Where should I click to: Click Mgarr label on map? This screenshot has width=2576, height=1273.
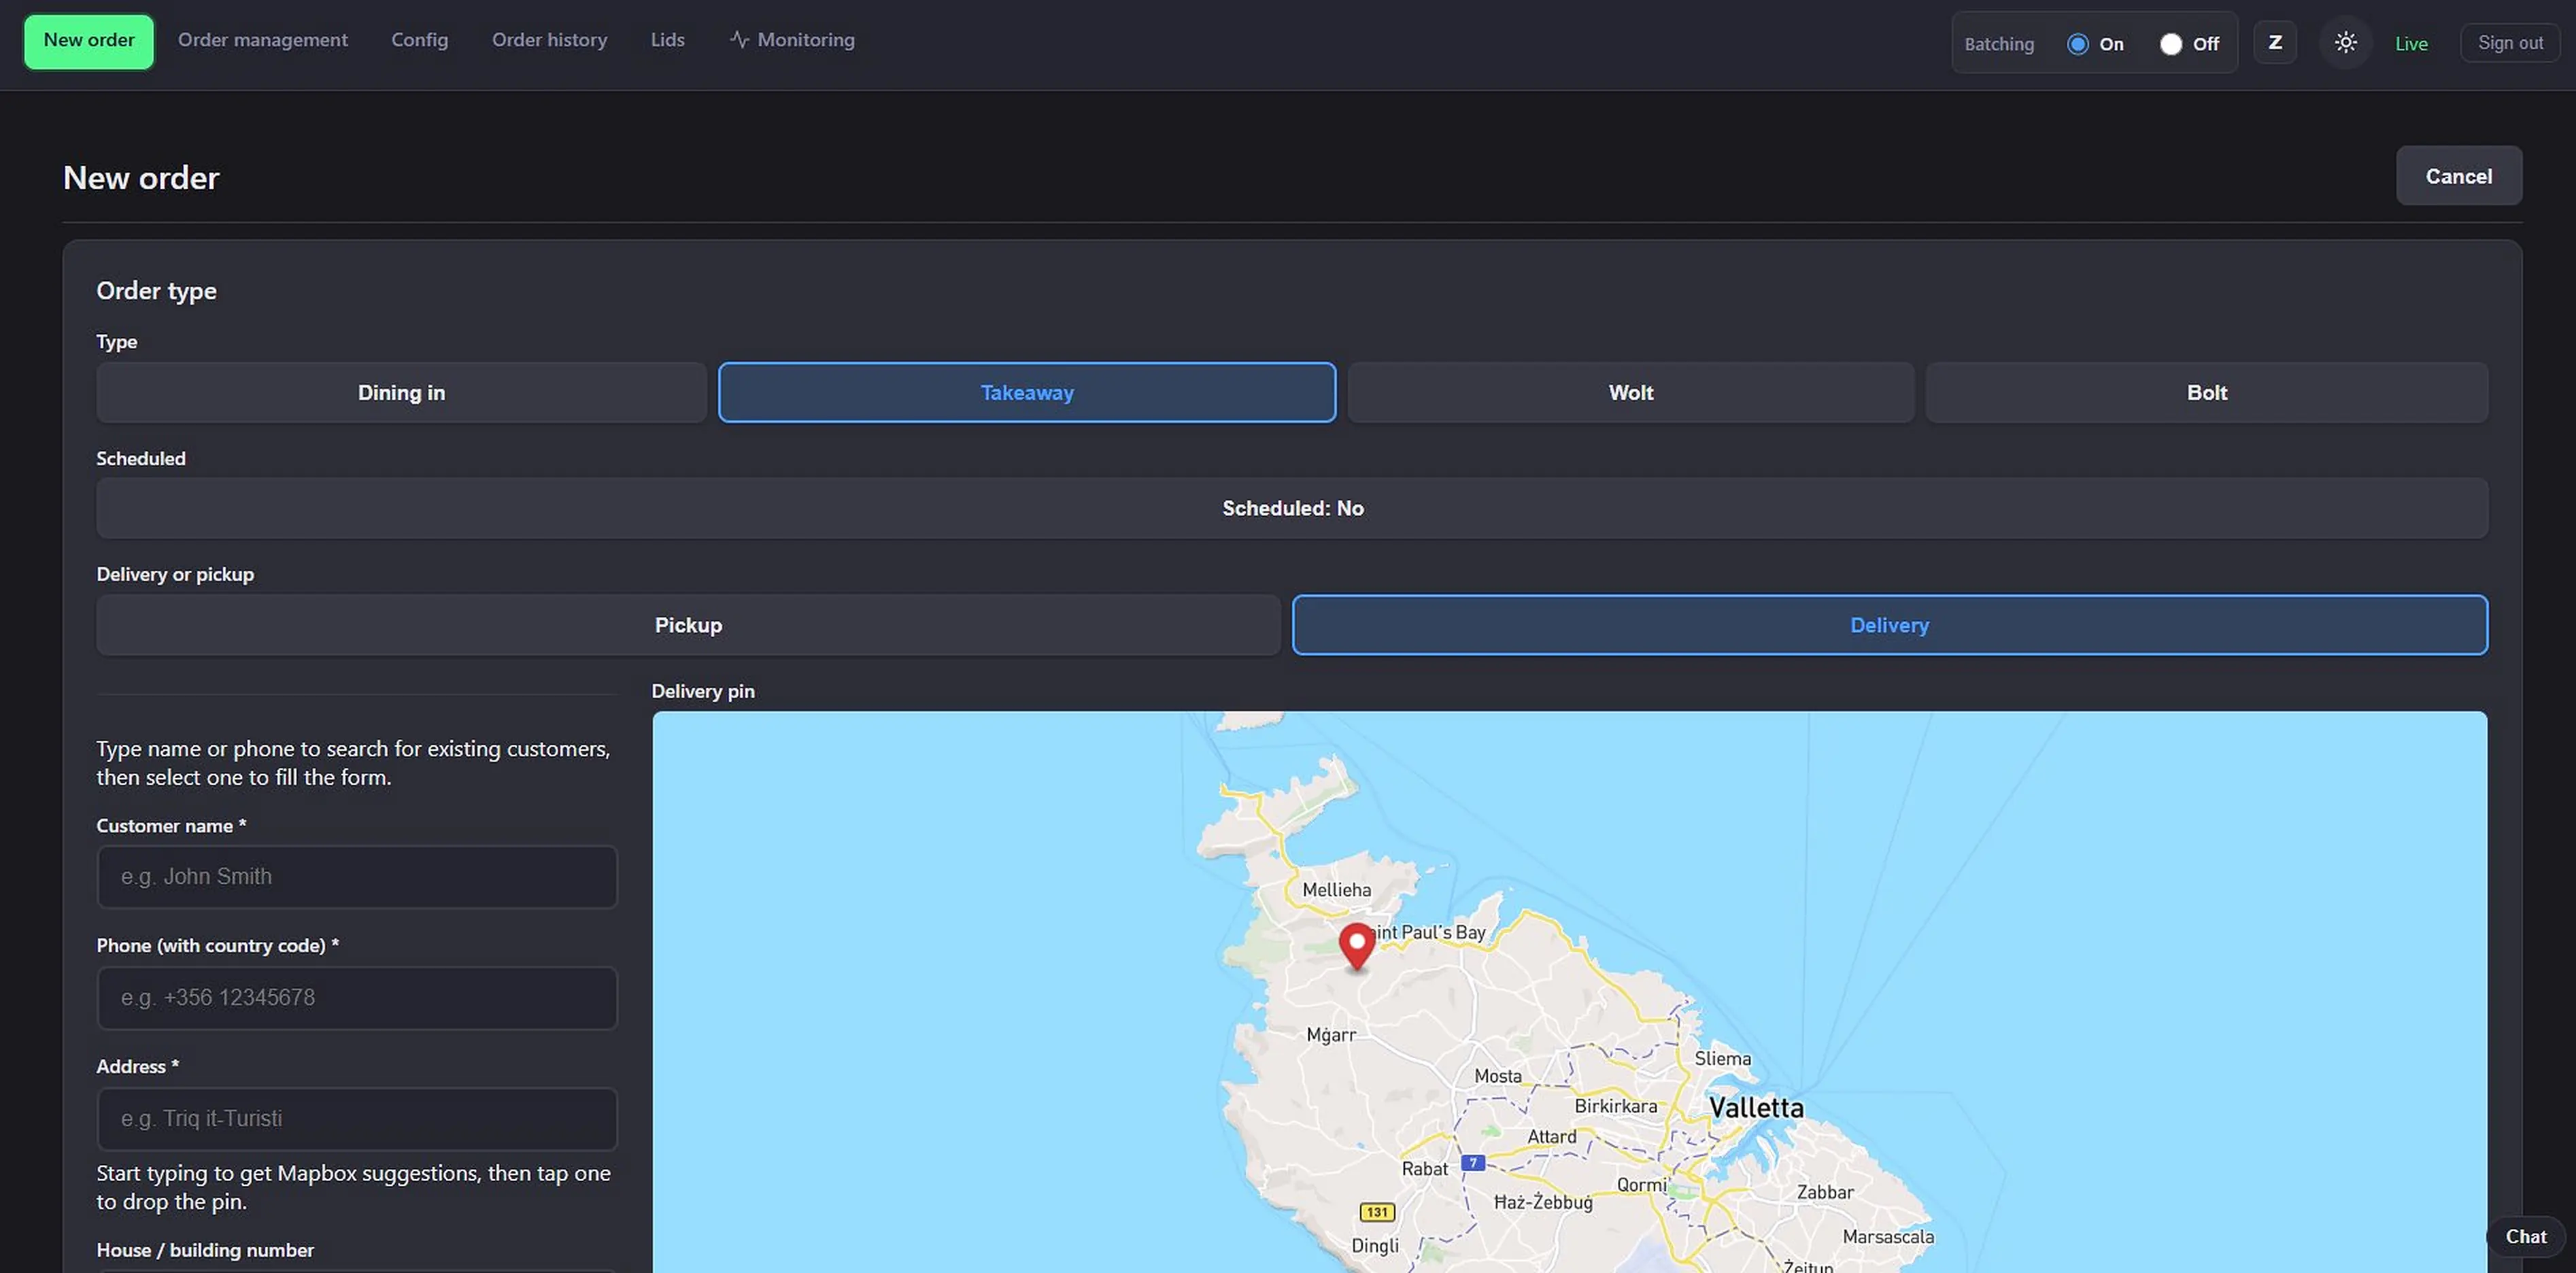coord(1331,1035)
